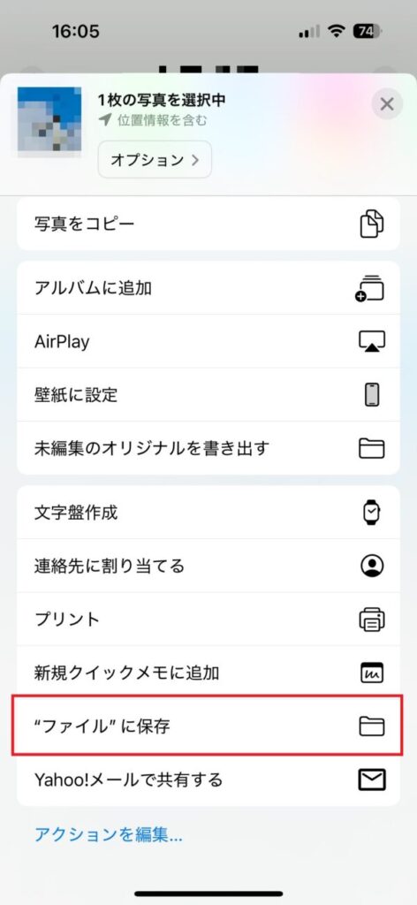Tap the contact person icon
This screenshot has height=905, width=417.
click(x=372, y=566)
